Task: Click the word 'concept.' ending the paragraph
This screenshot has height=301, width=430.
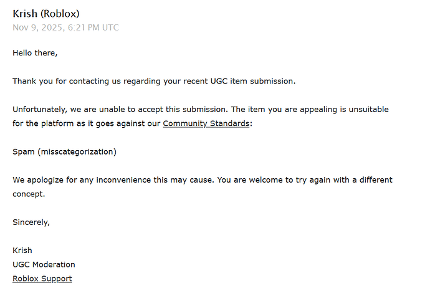Action: coord(30,194)
